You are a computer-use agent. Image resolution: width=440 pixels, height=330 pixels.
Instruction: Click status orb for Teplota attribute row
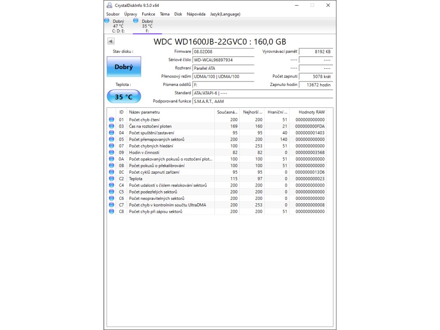(x=112, y=179)
